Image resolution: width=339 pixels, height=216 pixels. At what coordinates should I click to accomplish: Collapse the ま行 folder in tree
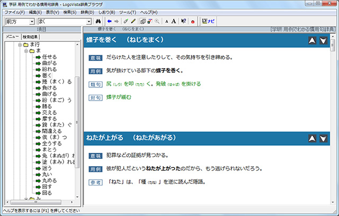pos(20,45)
